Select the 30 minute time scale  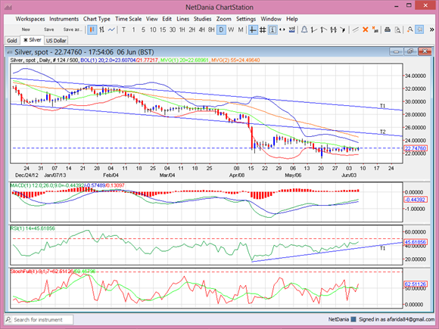pos(173,29)
